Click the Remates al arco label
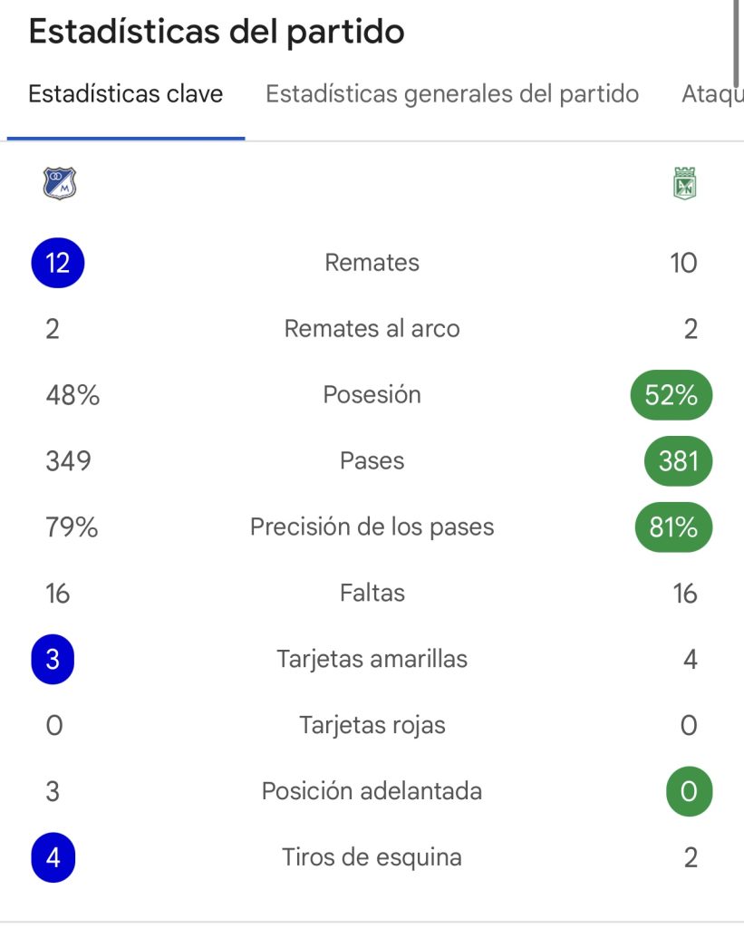Viewport: 744px width, 928px height. [372, 328]
